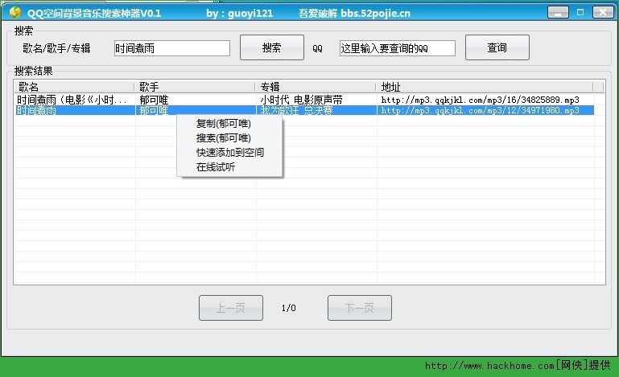
Task: Click album cell 小时代 电影原声带
Action: point(301,100)
